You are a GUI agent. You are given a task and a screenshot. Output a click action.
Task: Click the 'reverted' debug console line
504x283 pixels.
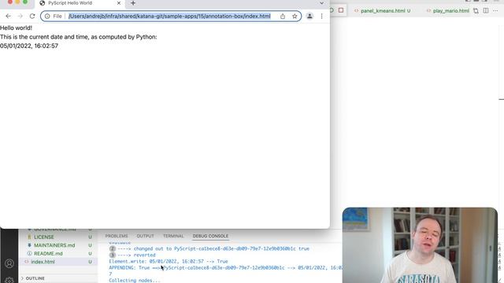tap(133, 255)
